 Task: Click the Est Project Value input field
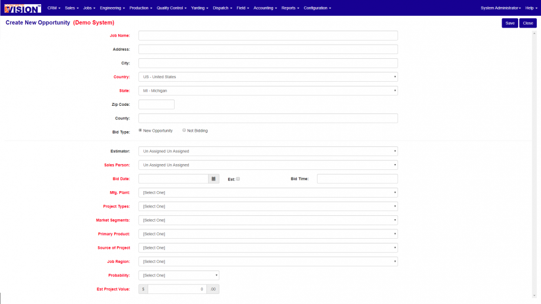click(x=177, y=289)
